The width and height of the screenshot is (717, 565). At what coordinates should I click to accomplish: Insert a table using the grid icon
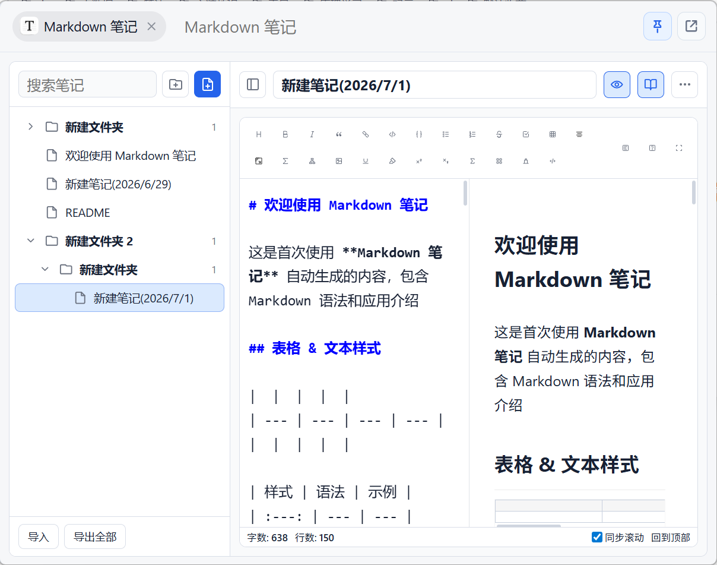[x=553, y=135]
